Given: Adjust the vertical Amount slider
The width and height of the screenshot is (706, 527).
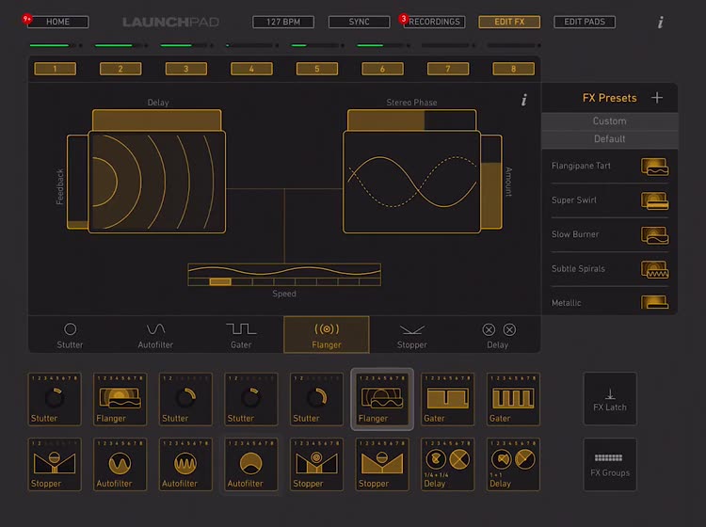Looking at the screenshot, I should click(491, 182).
